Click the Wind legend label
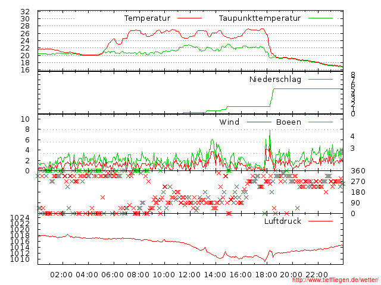 point(229,122)
